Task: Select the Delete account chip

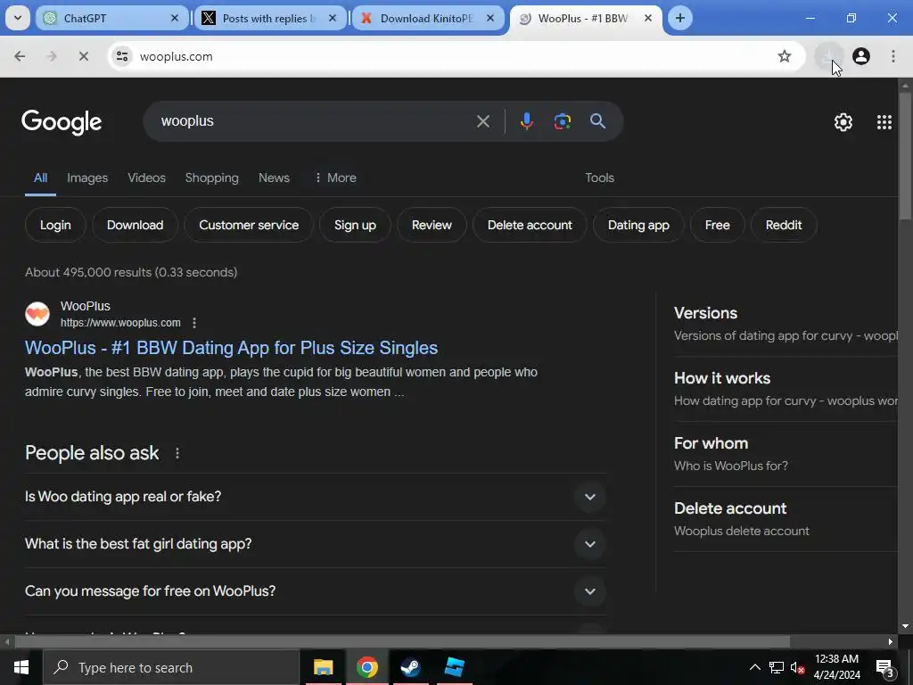Action: tap(530, 226)
